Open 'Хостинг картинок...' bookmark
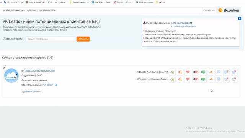The image size is (245, 138). point(57,2)
